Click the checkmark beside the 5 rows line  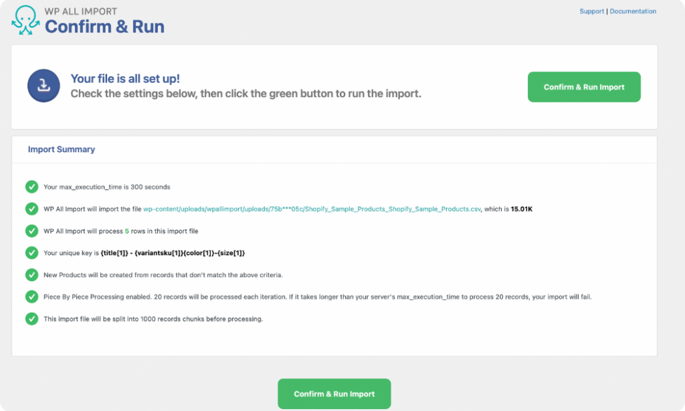click(31, 230)
